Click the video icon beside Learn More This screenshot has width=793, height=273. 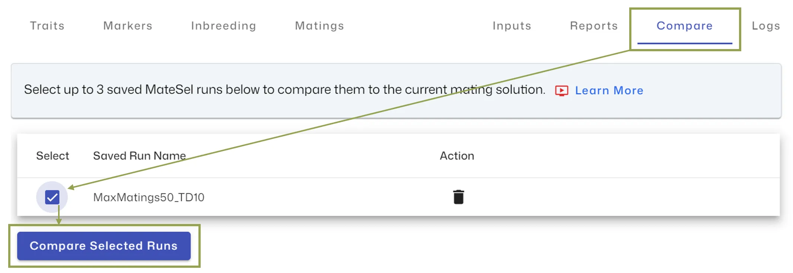point(561,91)
